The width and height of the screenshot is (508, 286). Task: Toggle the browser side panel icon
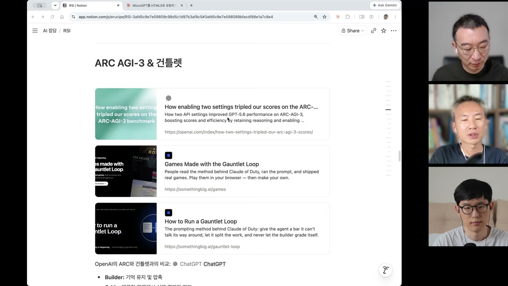pos(362,17)
